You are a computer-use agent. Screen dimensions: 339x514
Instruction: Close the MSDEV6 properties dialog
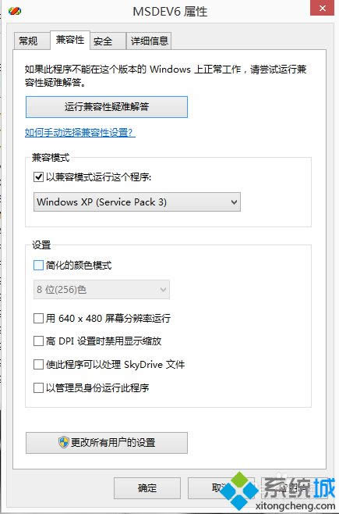[322, 8]
